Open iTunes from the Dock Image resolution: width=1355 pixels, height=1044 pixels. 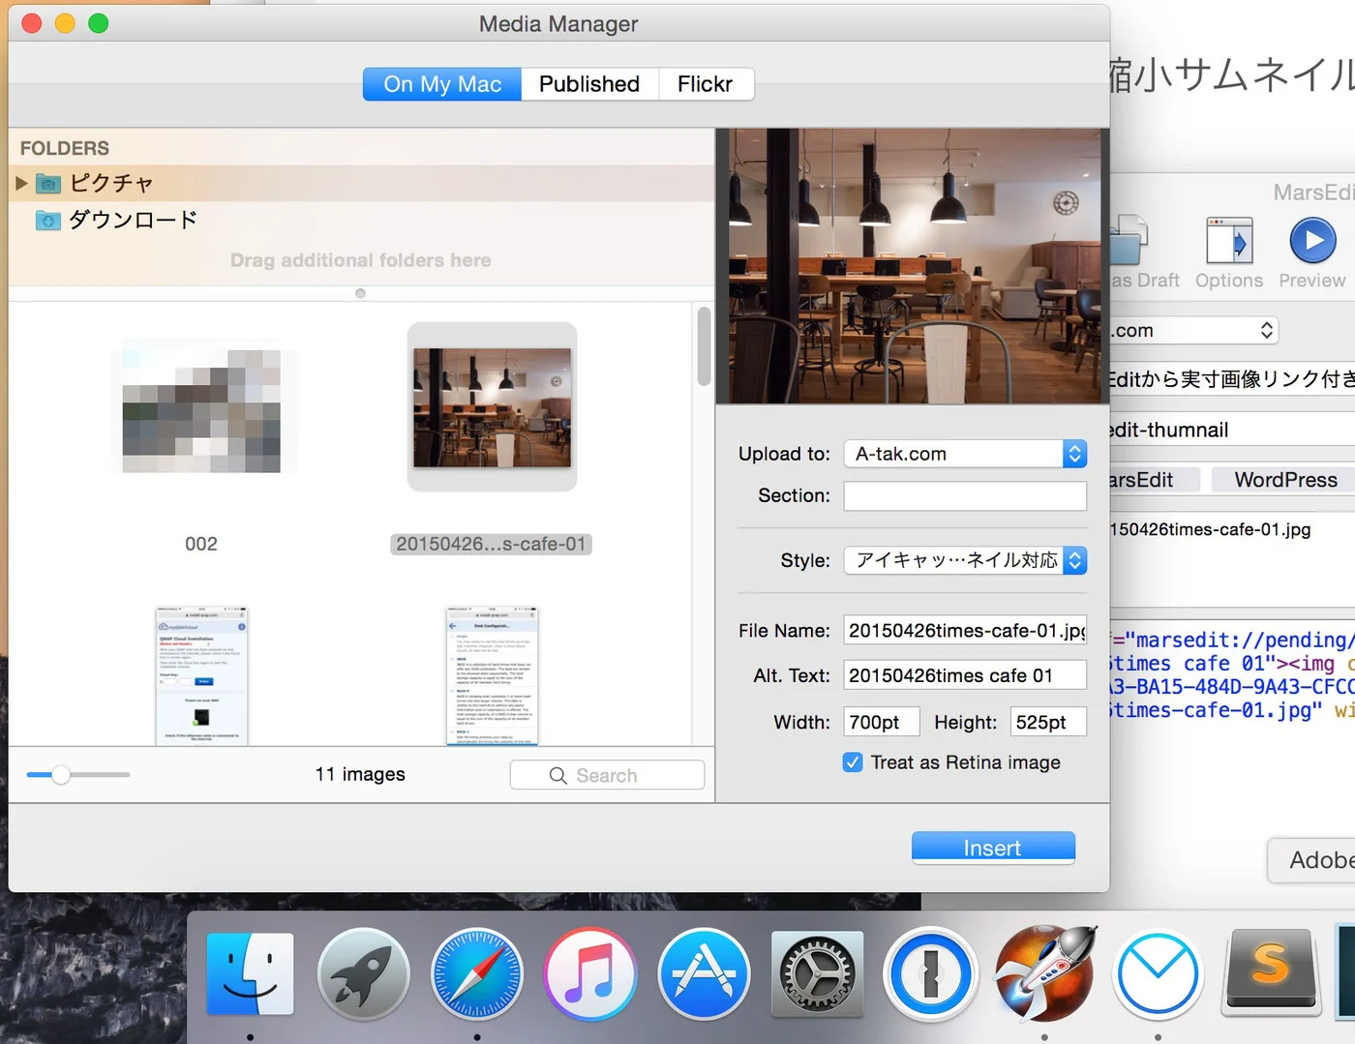589,973
